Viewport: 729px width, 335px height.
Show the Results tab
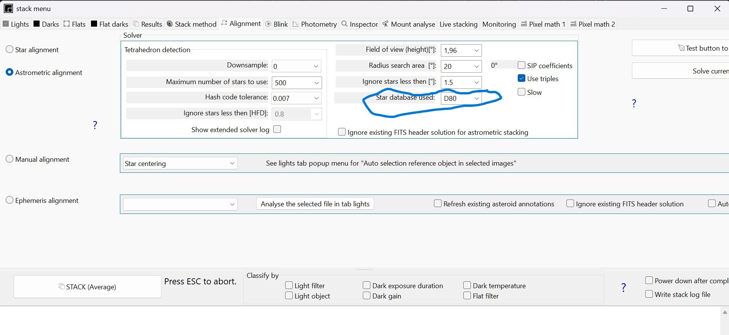[148, 24]
